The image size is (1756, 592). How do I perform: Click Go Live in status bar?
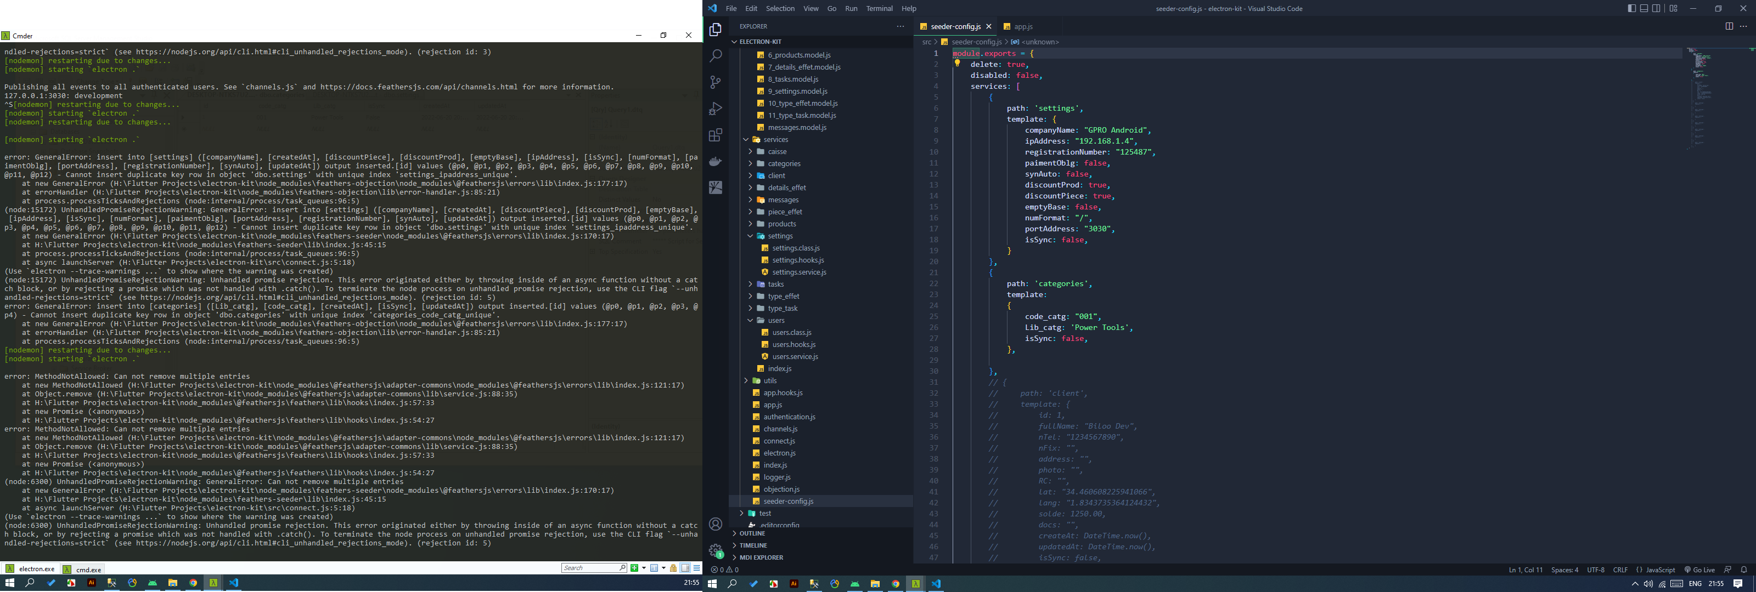pos(1699,570)
